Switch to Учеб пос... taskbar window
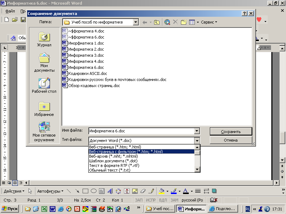The image size is (286, 214). pos(160,209)
